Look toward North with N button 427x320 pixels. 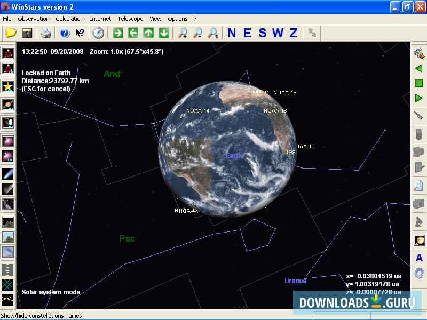[x=232, y=33]
